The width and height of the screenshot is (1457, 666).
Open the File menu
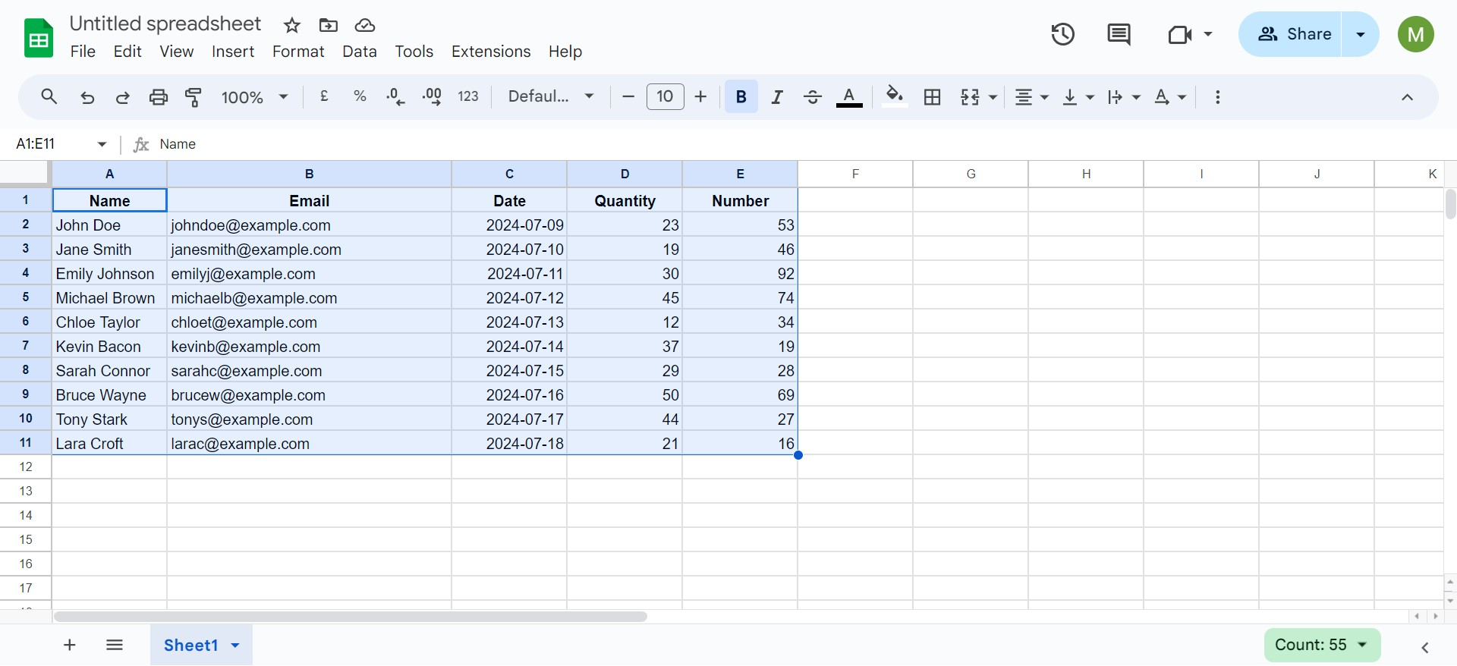tap(83, 52)
